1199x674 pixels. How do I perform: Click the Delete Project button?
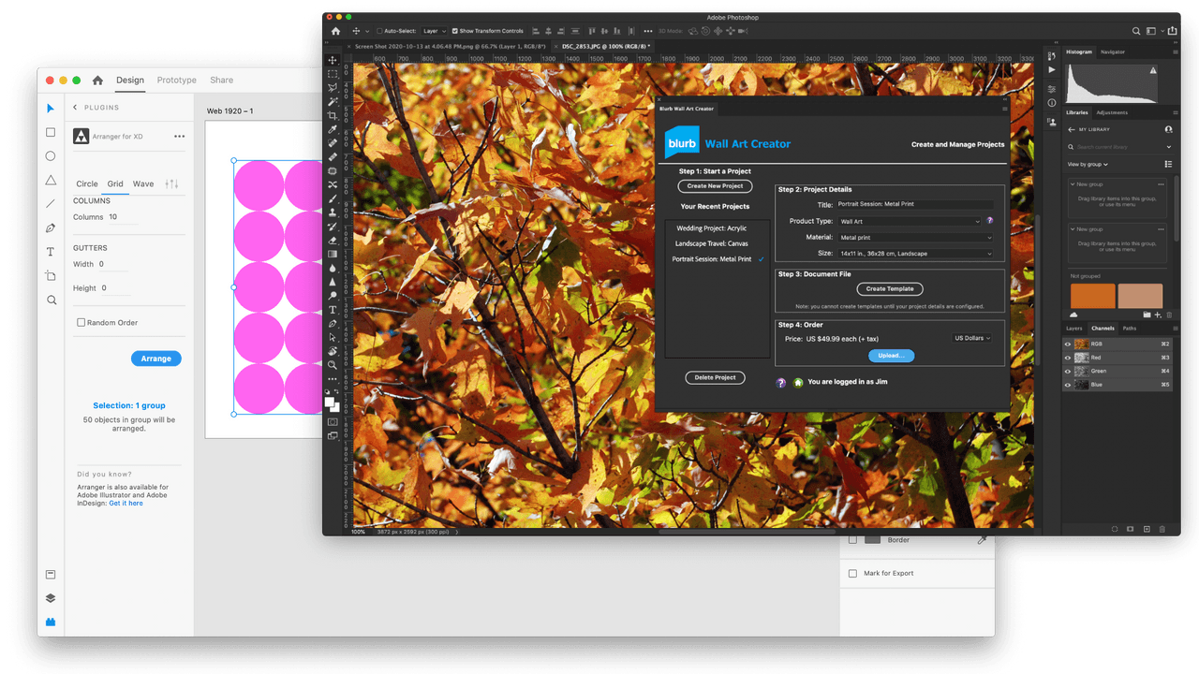716,377
